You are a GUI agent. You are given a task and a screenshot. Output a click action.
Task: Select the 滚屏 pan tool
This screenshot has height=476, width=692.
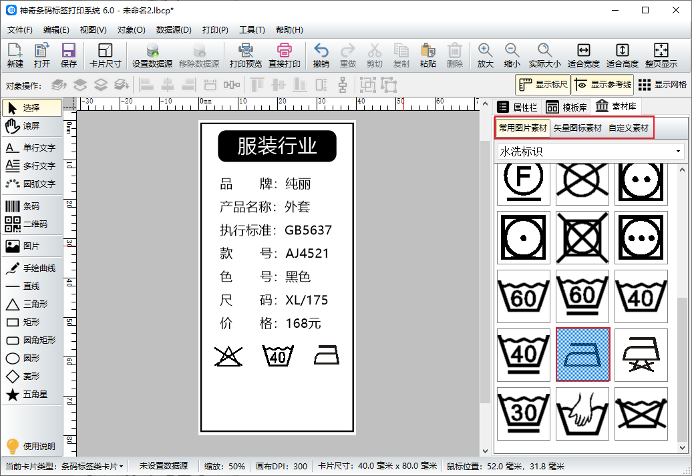click(x=32, y=126)
